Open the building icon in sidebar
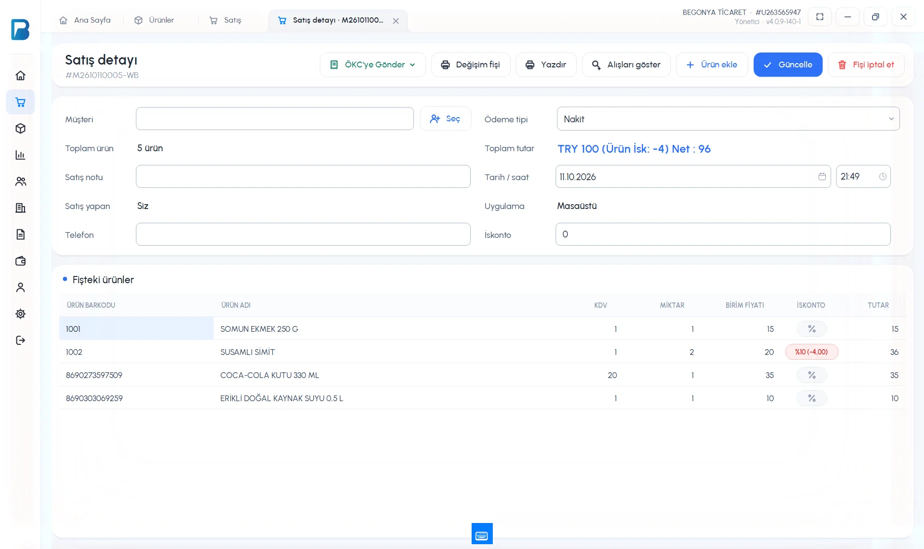 click(x=20, y=208)
